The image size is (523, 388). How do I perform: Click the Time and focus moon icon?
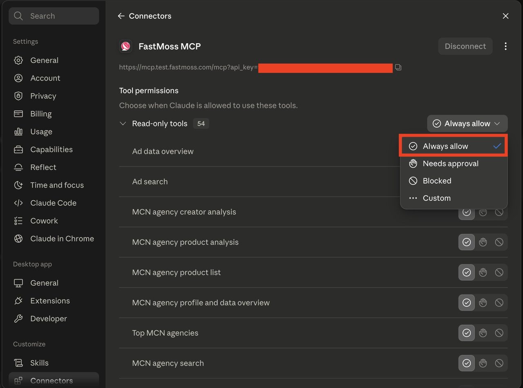coord(18,185)
